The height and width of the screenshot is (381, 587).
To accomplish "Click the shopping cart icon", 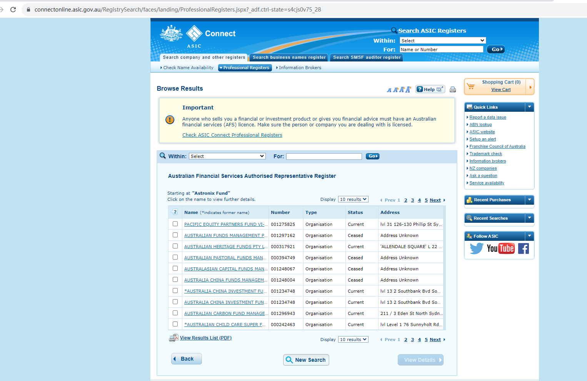I will 471,86.
